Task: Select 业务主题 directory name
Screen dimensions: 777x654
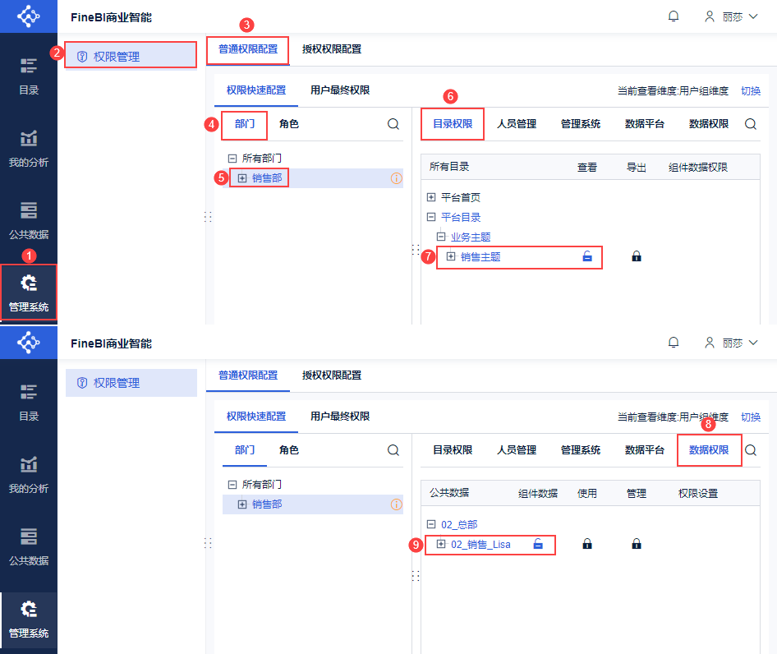Action: click(x=471, y=237)
